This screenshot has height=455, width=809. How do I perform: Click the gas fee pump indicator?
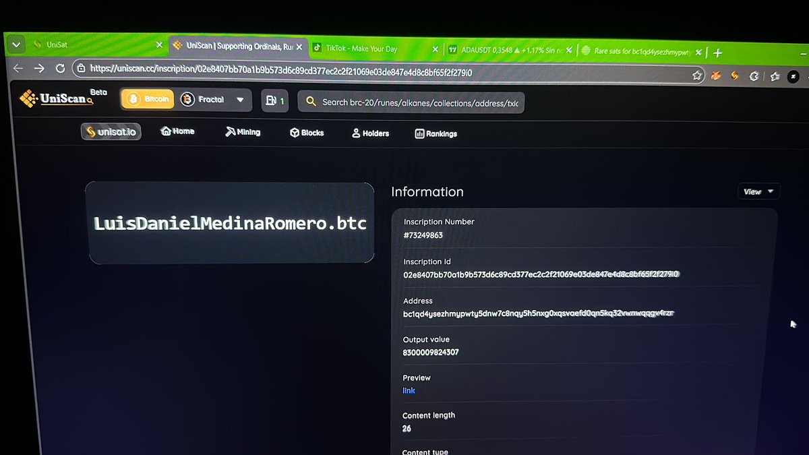275,101
